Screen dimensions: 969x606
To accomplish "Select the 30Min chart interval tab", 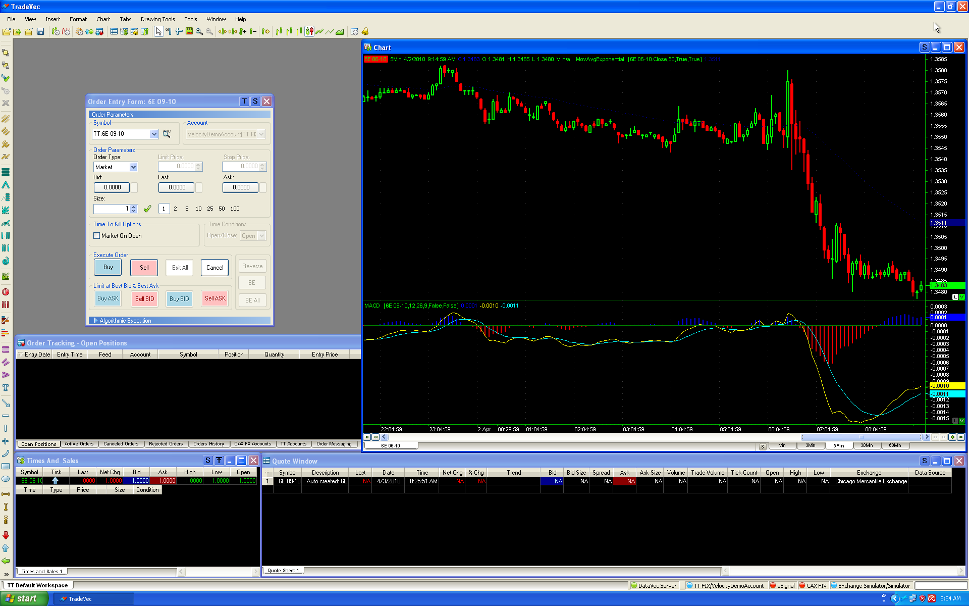I will 867,445.
